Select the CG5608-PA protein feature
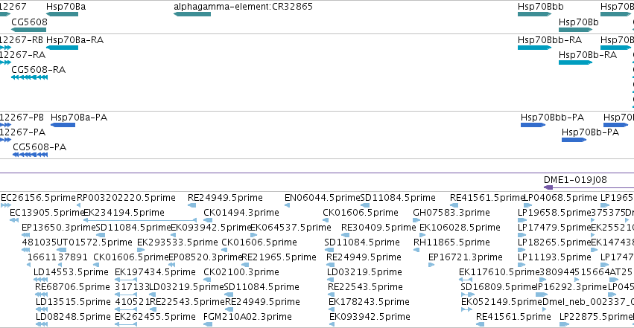 tap(31, 155)
